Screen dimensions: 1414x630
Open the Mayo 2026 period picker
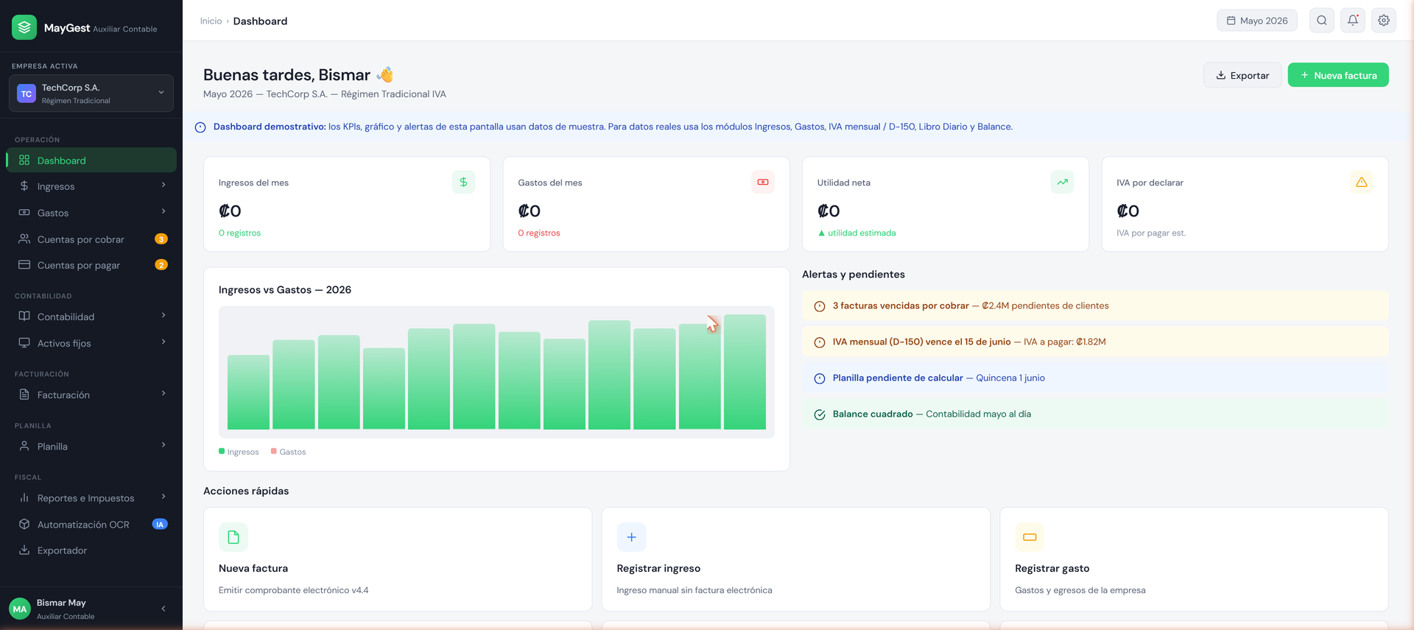pyautogui.click(x=1257, y=21)
